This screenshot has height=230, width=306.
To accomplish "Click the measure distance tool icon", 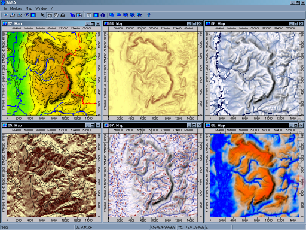I will tap(63, 15).
